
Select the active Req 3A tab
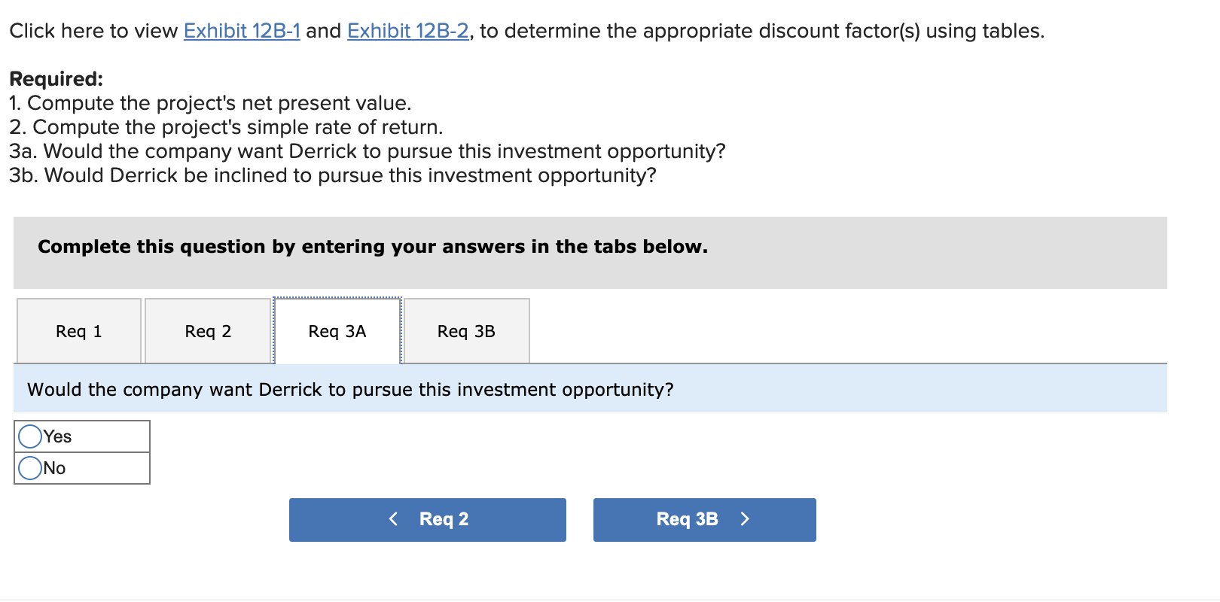[337, 331]
